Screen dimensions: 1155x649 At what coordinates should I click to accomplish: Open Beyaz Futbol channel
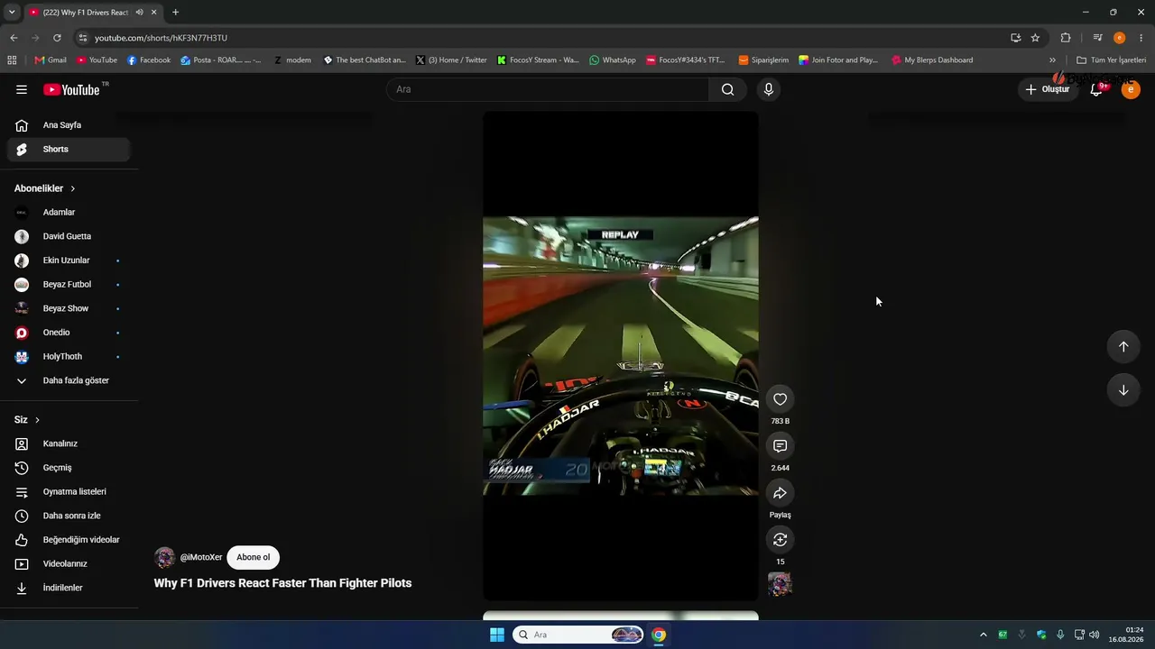[69, 285]
